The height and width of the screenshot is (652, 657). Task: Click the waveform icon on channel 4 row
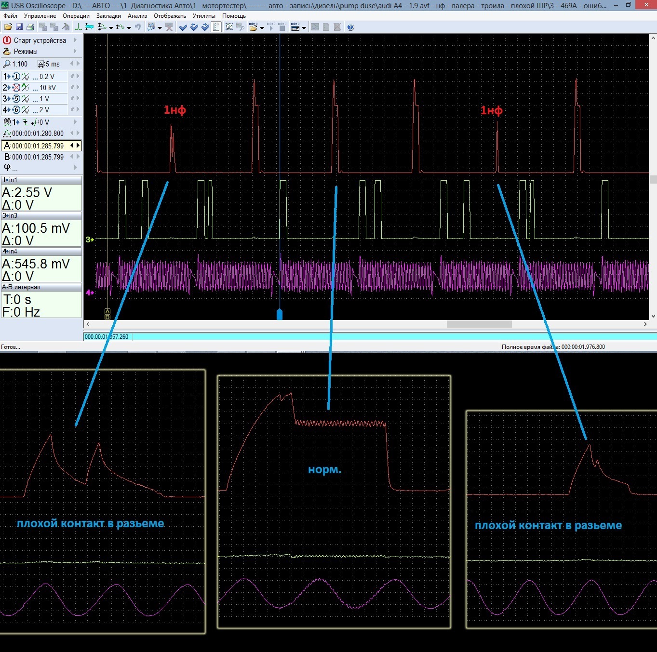click(x=26, y=110)
